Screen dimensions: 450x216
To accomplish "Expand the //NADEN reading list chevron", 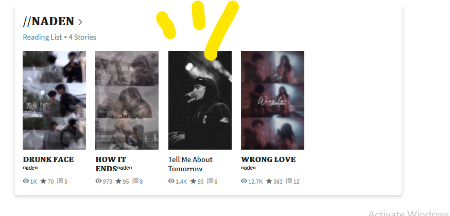I will coord(80,22).
